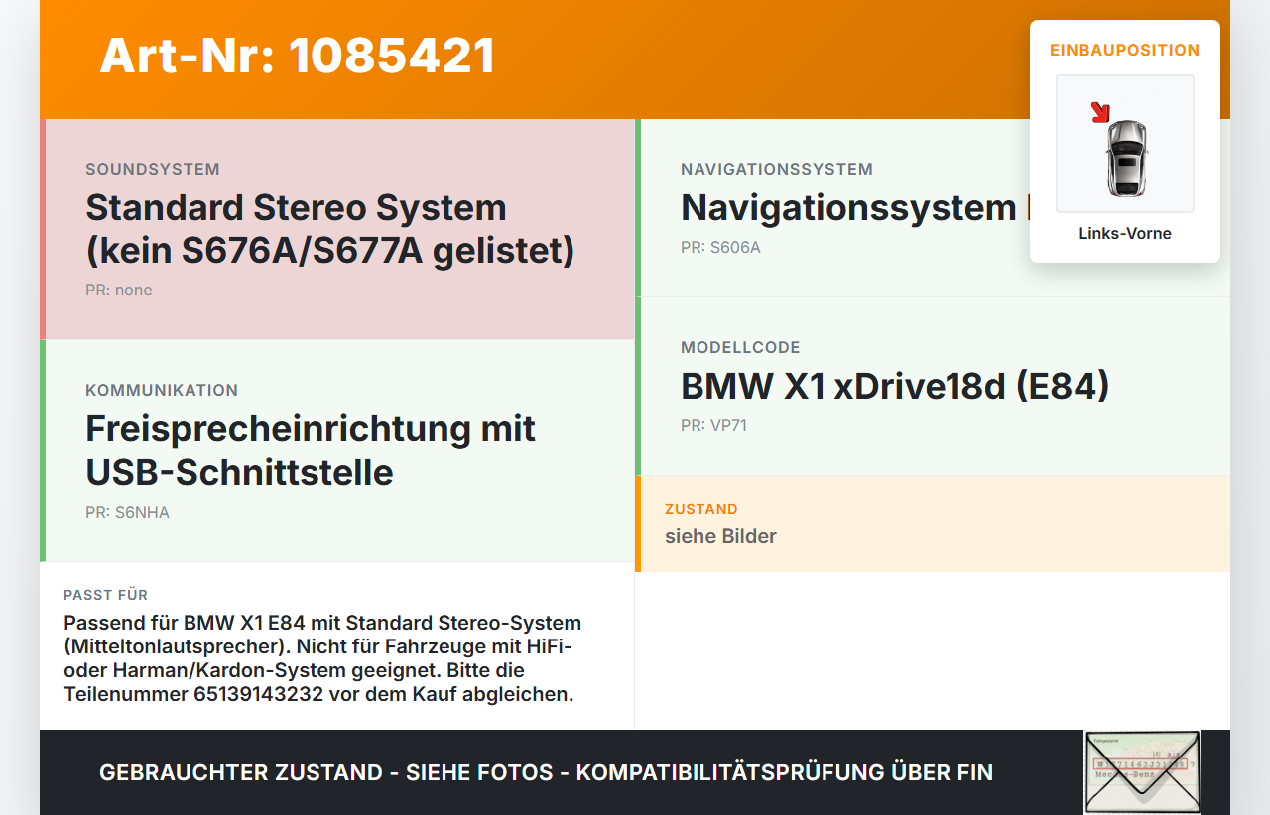This screenshot has width=1270, height=815.
Task: Click the PASST FÜR label
Action: point(105,595)
